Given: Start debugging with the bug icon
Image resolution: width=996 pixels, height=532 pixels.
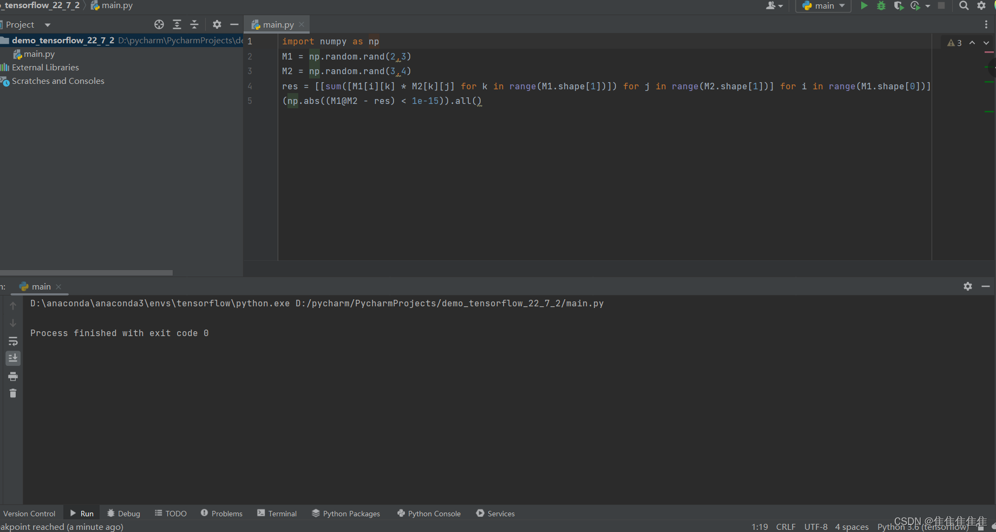Looking at the screenshot, I should point(881,6).
